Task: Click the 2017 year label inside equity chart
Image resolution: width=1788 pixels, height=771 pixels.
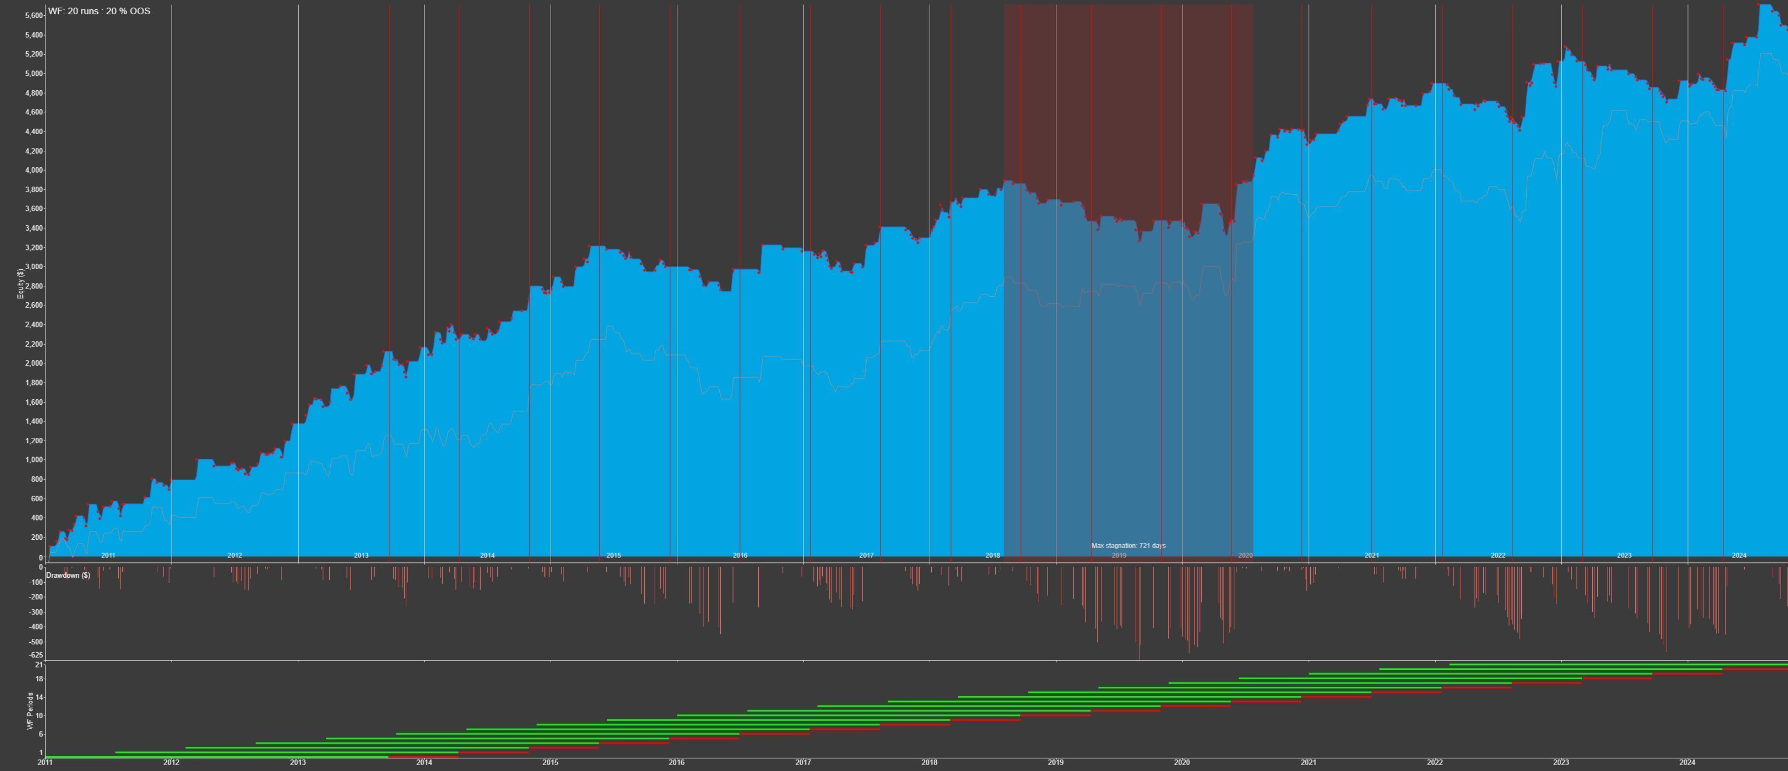Action: pos(866,555)
